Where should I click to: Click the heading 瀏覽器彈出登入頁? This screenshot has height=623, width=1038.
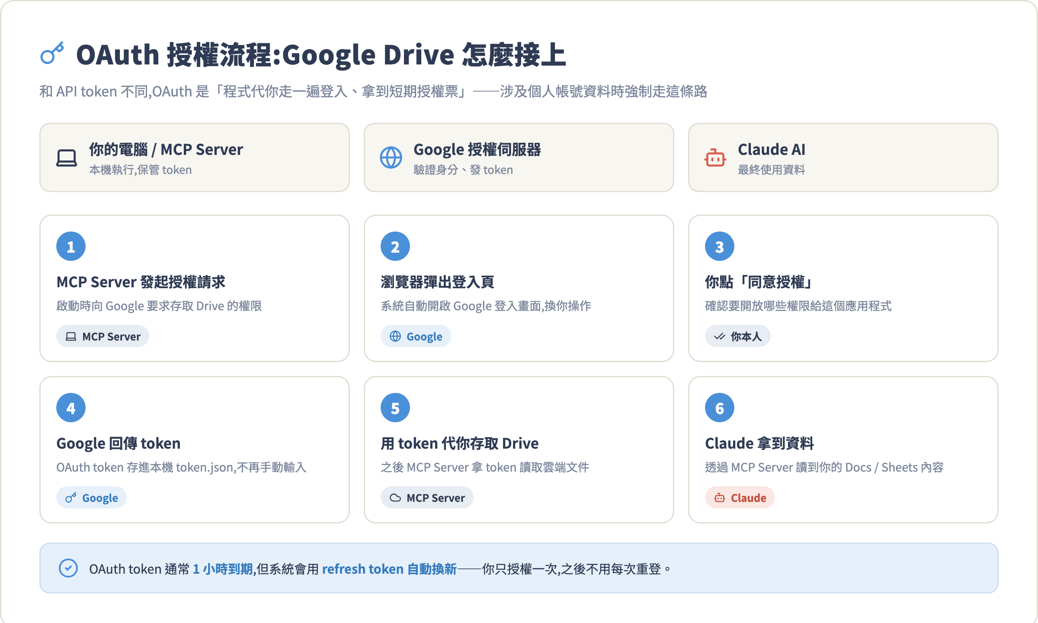click(x=437, y=282)
